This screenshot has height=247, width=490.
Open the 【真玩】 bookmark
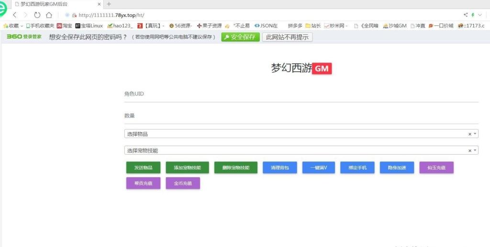pyautogui.click(x=151, y=26)
